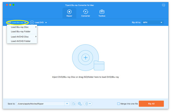Toggle the hardware acceleration icon
Image resolution: width=171 pixels, height=112 pixels.
(x=80, y=104)
